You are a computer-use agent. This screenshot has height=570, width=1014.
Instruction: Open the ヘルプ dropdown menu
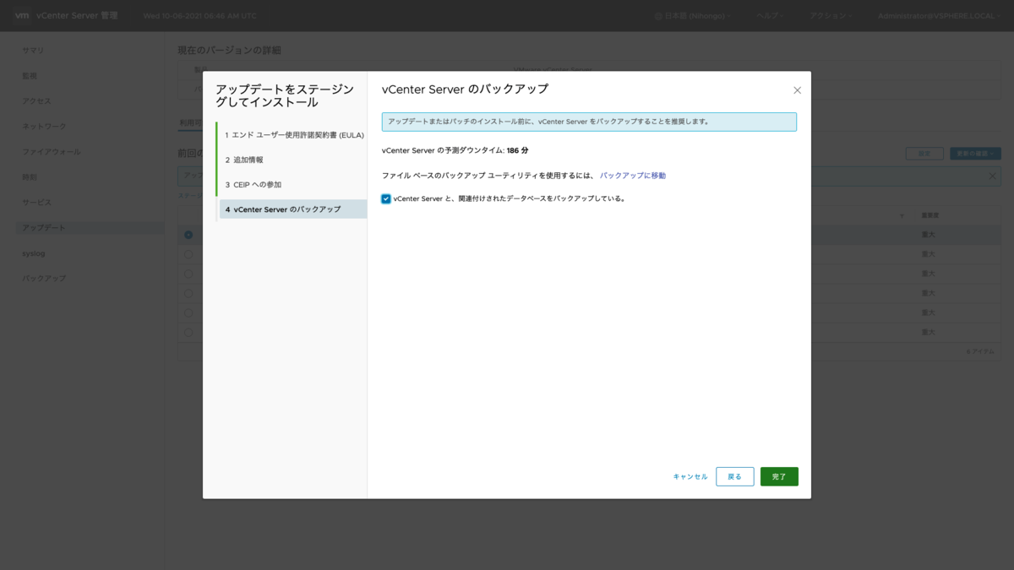tap(771, 16)
